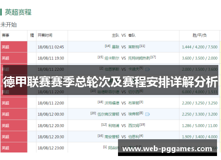Click the 德甲联赛赛季总轮次 banner title

(110, 82)
